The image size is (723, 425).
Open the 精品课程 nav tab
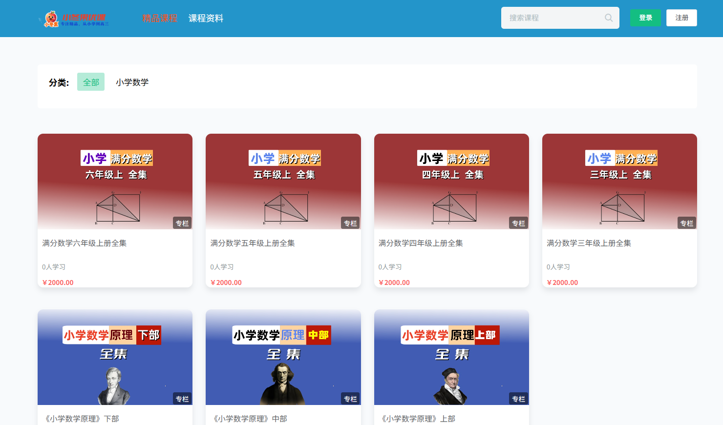(x=159, y=19)
